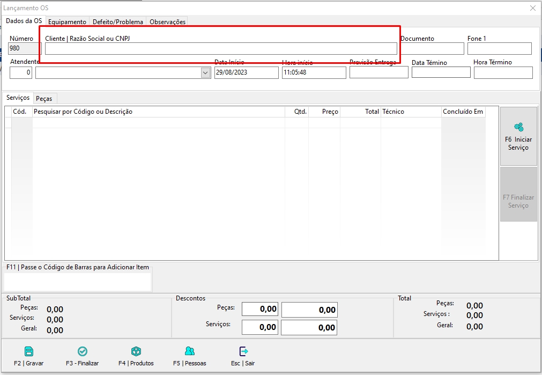The height and width of the screenshot is (375, 542).
Task: Click the Esc Sair exit icon
Action: tap(243, 351)
